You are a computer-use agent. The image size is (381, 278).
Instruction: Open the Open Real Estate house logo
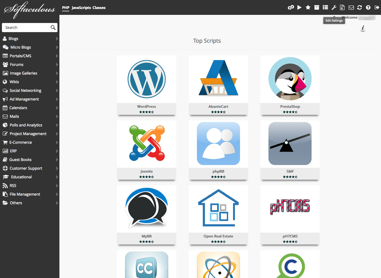click(x=218, y=208)
